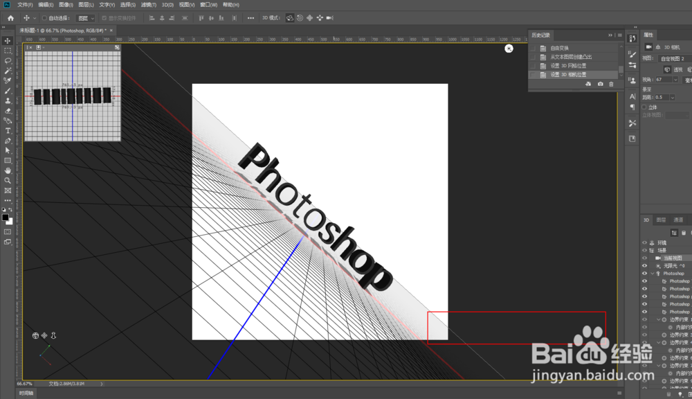The width and height of the screenshot is (692, 399).
Task: Select the Lasso tool
Action: (8, 60)
